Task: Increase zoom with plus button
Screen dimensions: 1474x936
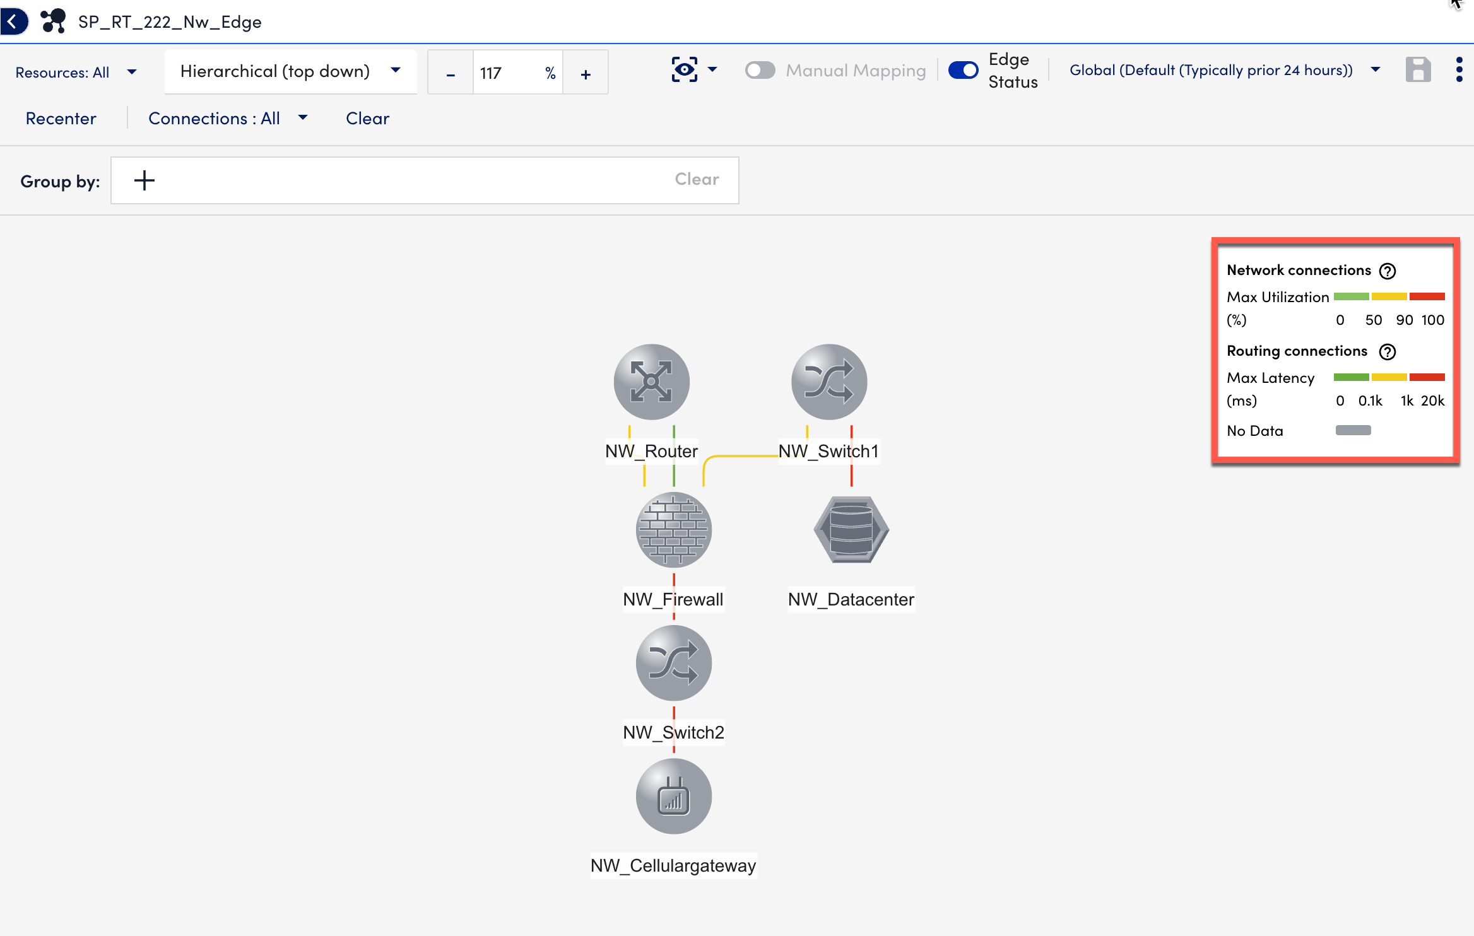Action: [586, 73]
